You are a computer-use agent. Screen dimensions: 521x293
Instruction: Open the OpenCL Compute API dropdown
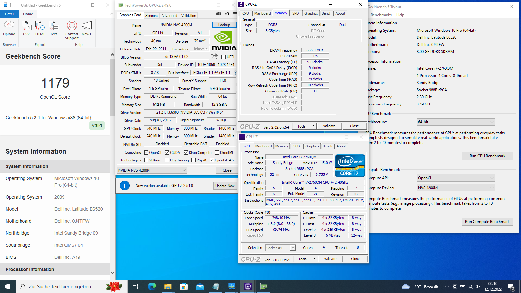point(456,178)
